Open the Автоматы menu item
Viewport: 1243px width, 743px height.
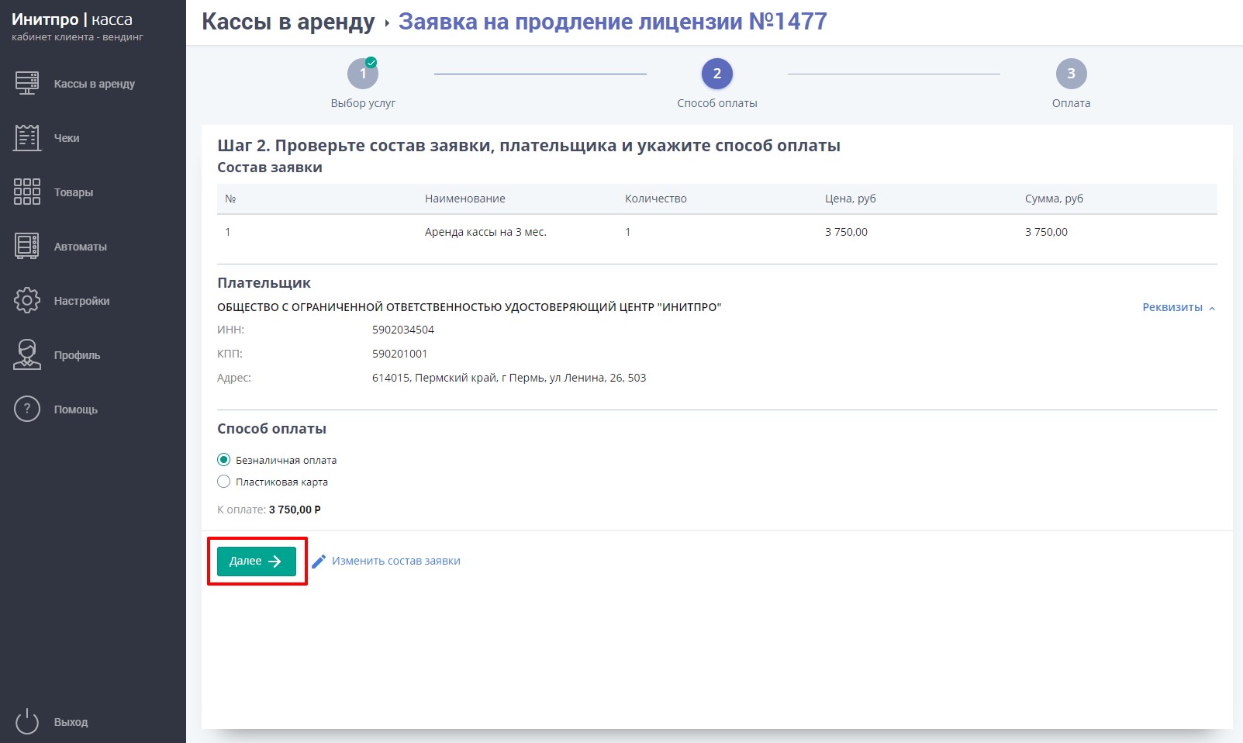(x=81, y=247)
